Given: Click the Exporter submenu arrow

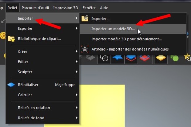Looking at the screenshot, I should click(x=77, y=28).
